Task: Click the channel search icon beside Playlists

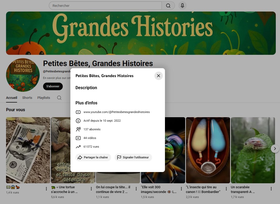Action: coord(59,98)
